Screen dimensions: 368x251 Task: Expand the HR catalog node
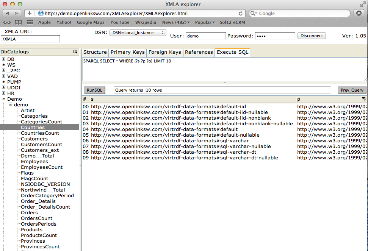pos(3,93)
